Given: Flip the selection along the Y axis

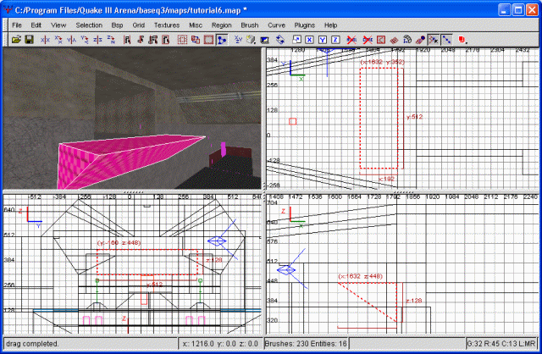Looking at the screenshot, I should click(71, 40).
